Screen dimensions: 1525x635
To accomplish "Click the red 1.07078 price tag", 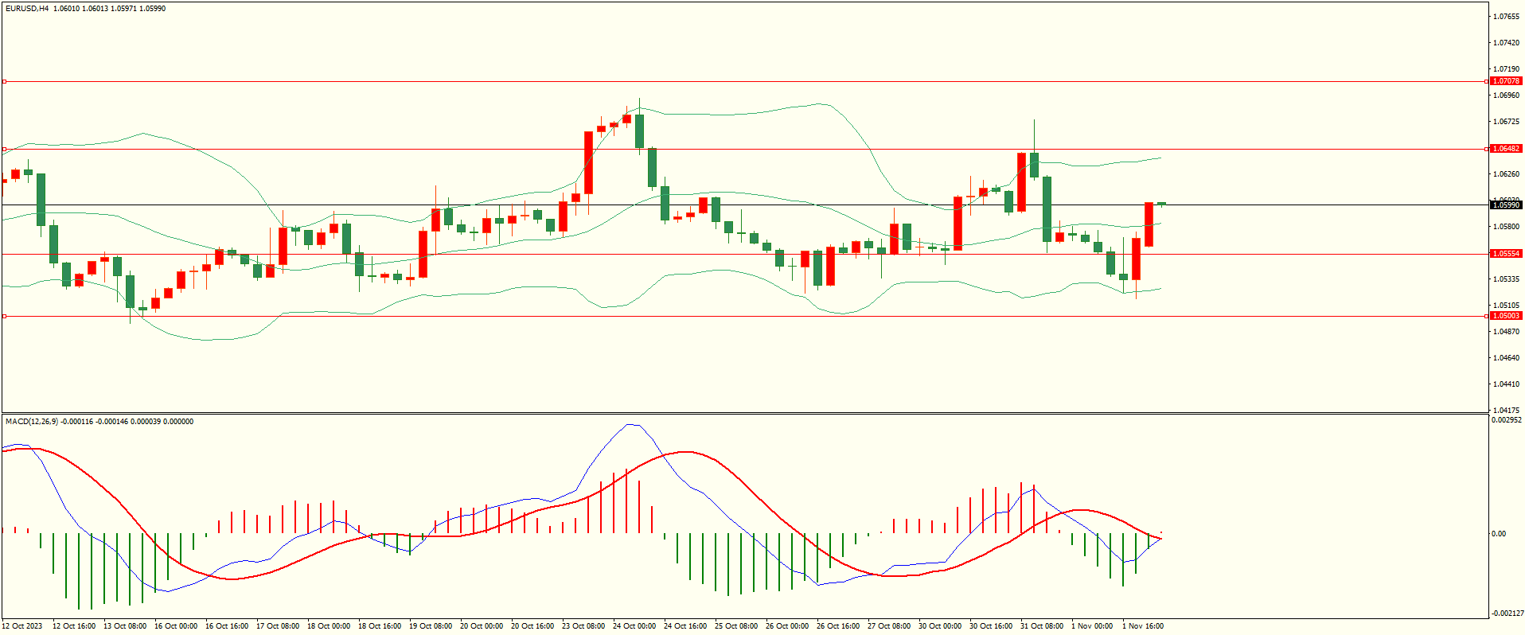I will [1505, 81].
